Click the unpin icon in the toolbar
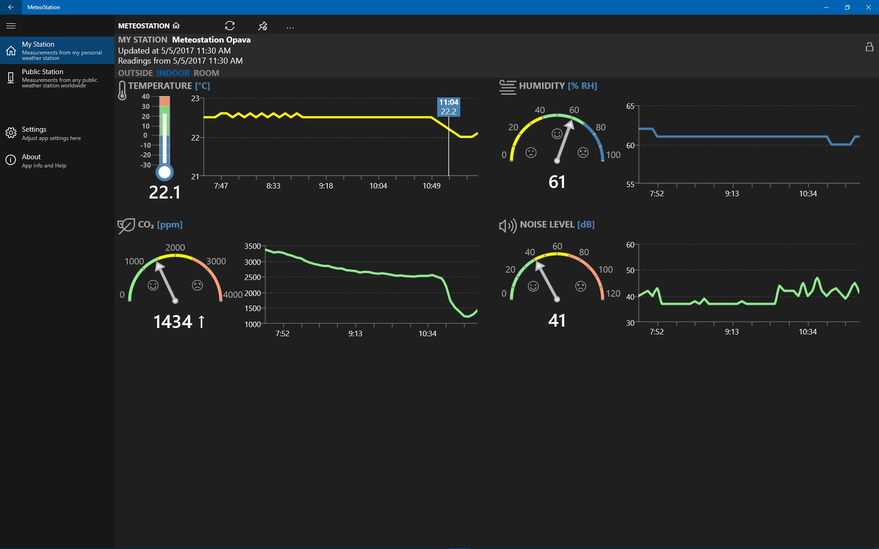879x549 pixels. 262,26
